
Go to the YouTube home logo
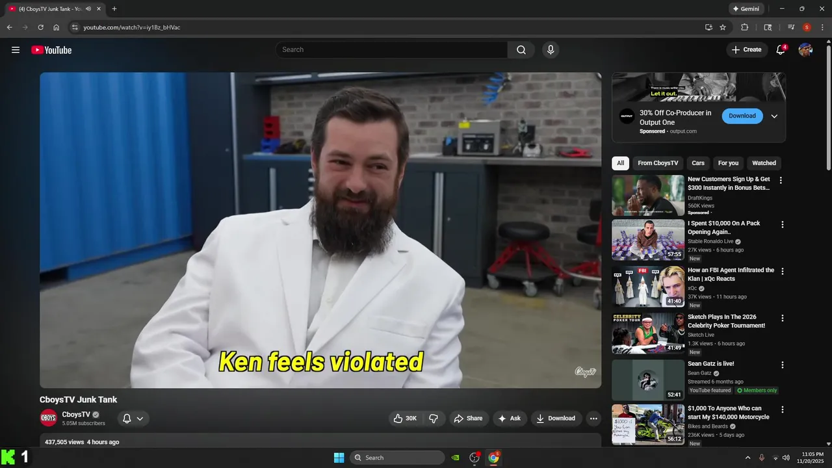[51, 50]
